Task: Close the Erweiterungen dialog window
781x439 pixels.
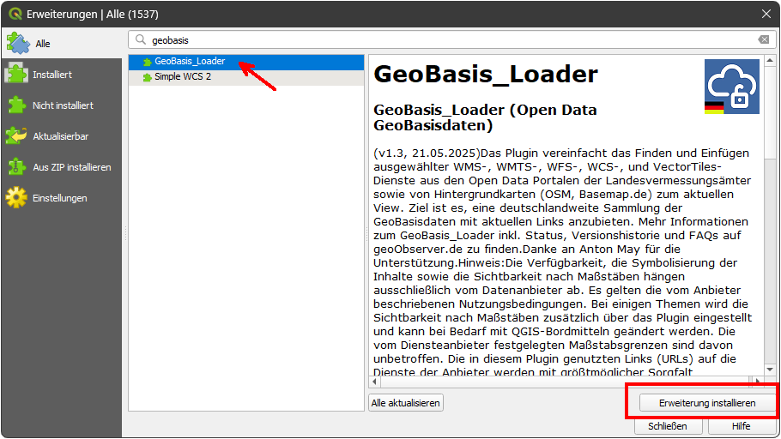Action: click(x=766, y=14)
